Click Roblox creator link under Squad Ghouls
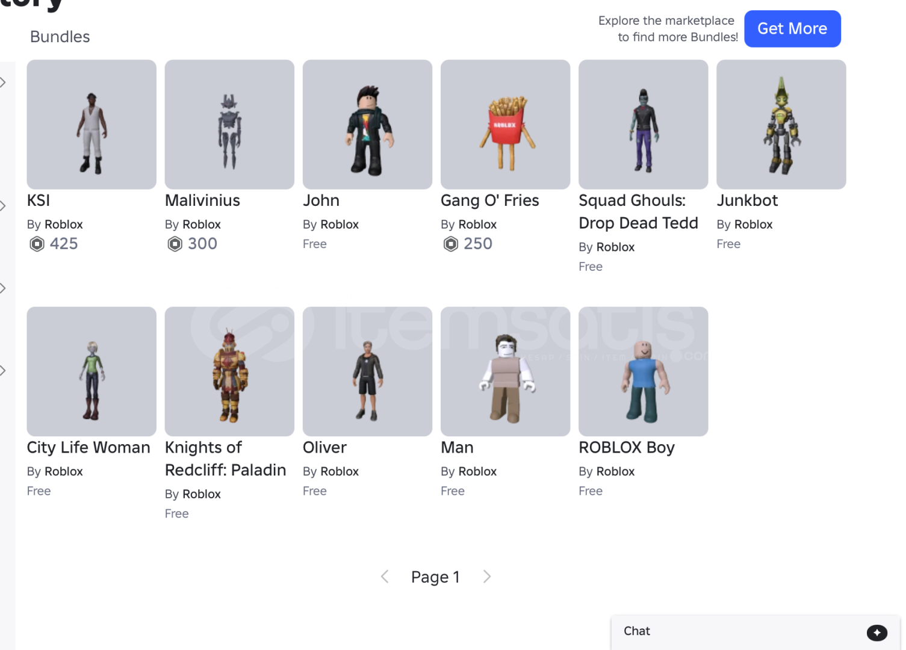The height and width of the screenshot is (650, 906). coord(615,247)
